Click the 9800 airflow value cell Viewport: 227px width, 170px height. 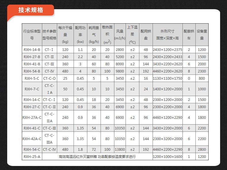point(120,71)
